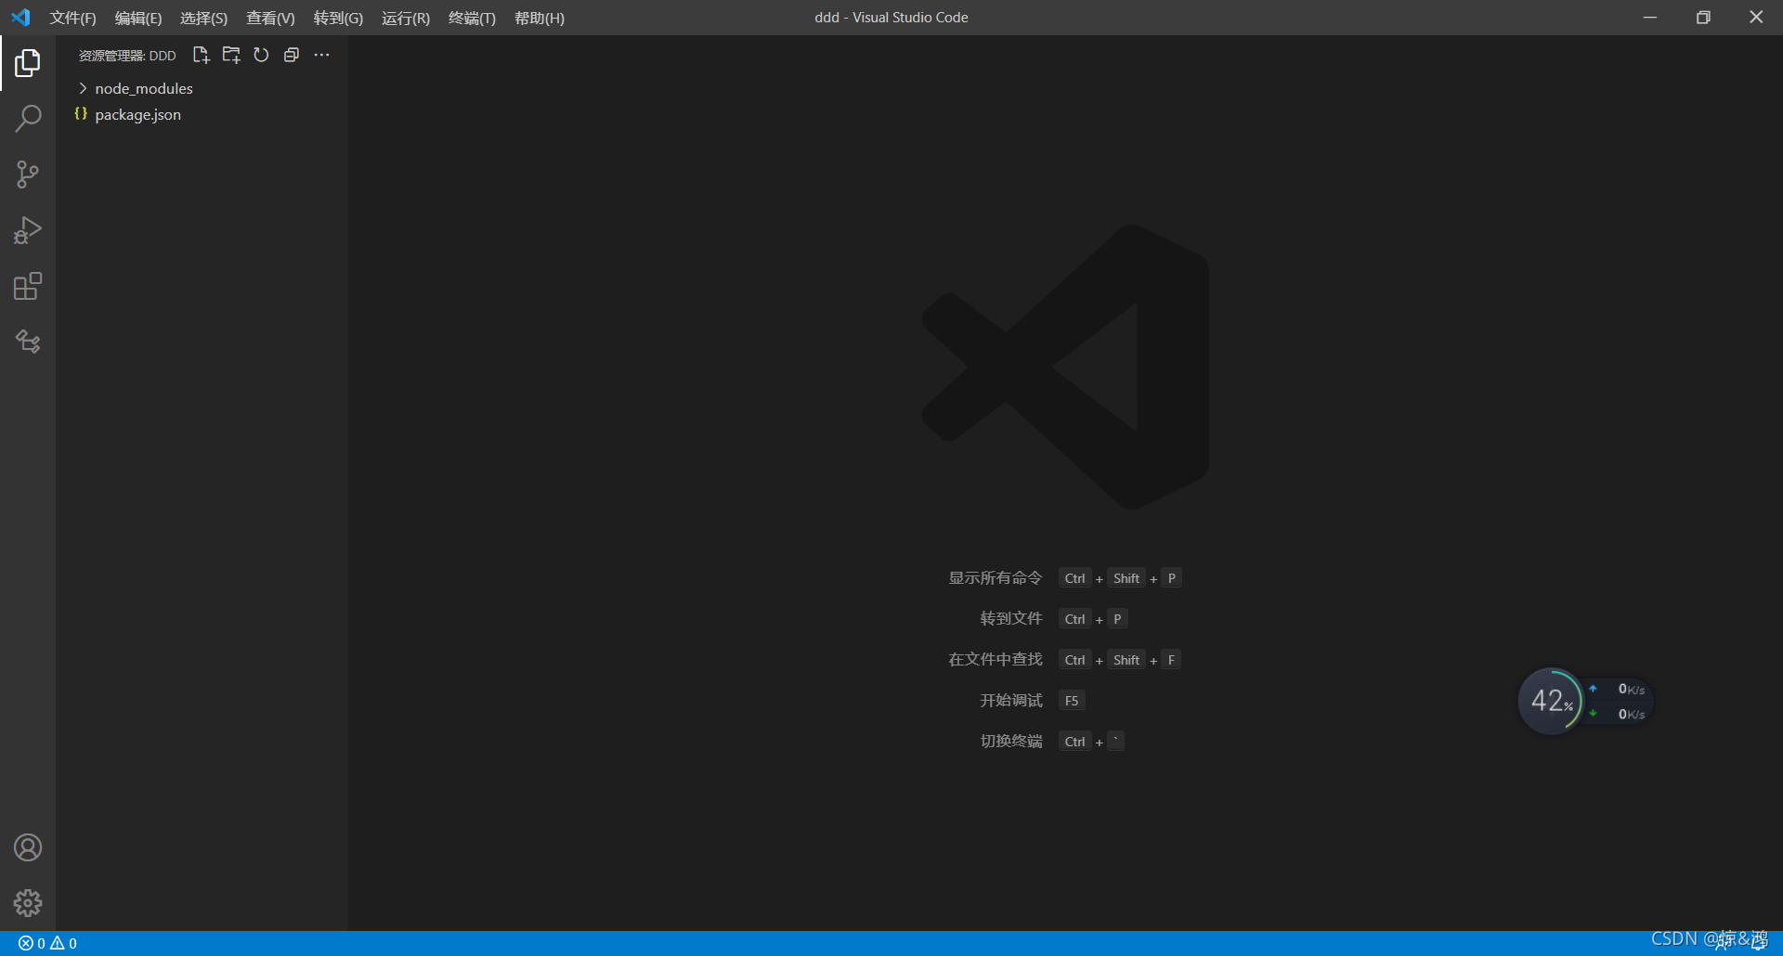
Task: Open the 文件(F) menu
Action: click(72, 18)
